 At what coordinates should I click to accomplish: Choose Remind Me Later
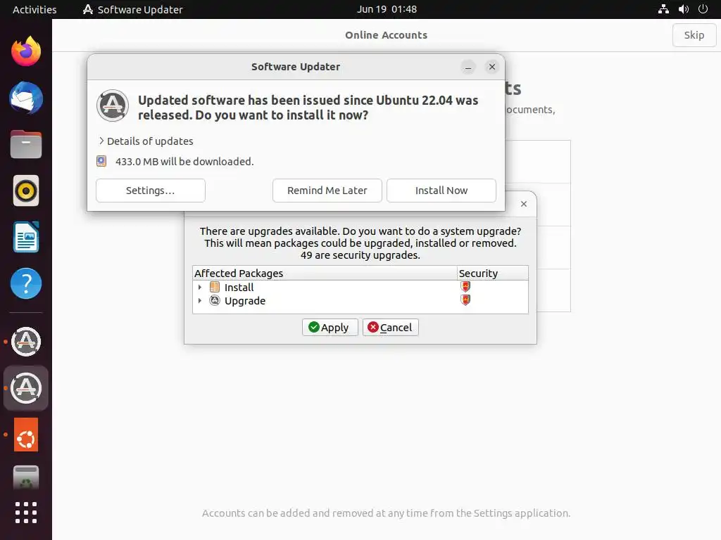pyautogui.click(x=327, y=191)
